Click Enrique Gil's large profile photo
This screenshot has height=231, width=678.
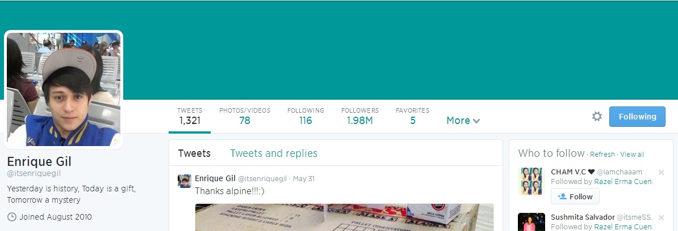click(64, 89)
